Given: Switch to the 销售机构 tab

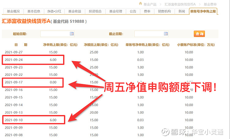Looking at the screenshot, I should (x=164, y=11).
